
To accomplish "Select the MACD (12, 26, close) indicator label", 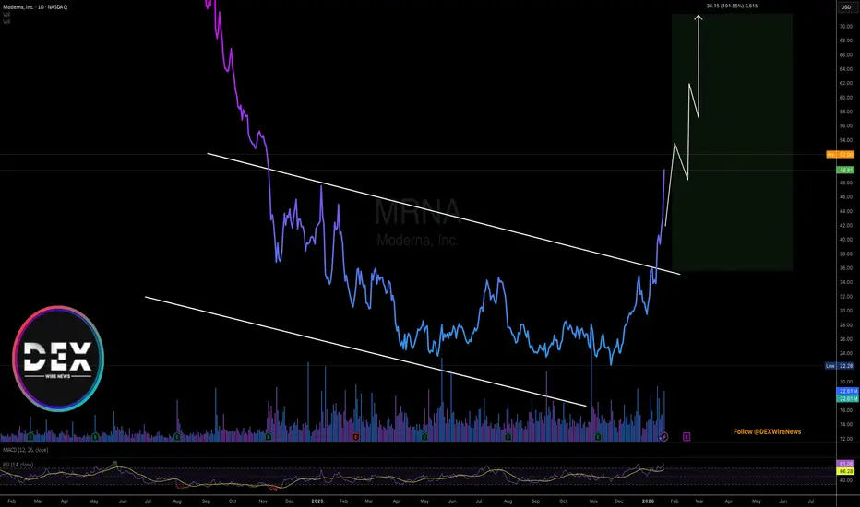I will tap(25, 450).
